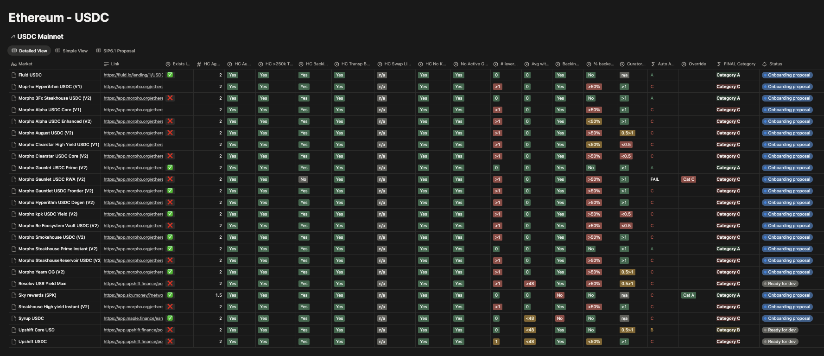The width and height of the screenshot is (824, 356).
Task: Click page icon of Morpho Clearstar USDC Core
Action: [x=14, y=156]
